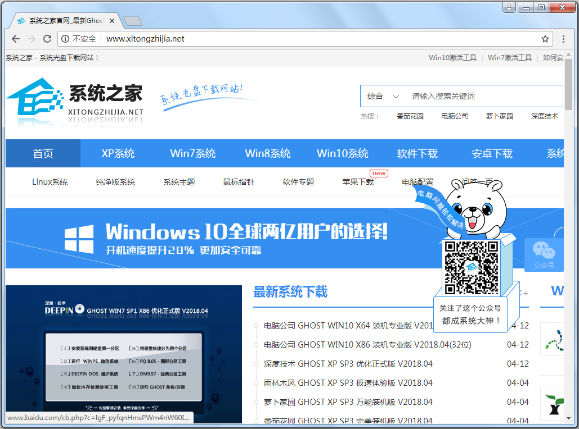Screen dimensions: 579x429
Task: Open the XP系统 navigation tab
Action: pos(118,153)
